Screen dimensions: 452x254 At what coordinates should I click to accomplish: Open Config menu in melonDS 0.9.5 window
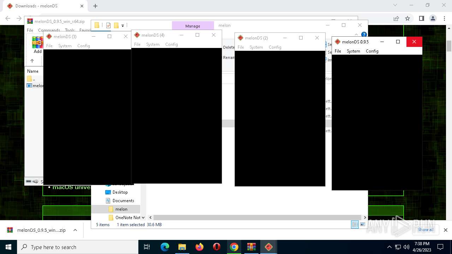pos(372,51)
